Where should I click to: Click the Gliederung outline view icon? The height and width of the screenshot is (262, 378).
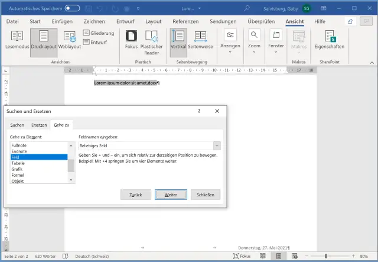coord(86,33)
